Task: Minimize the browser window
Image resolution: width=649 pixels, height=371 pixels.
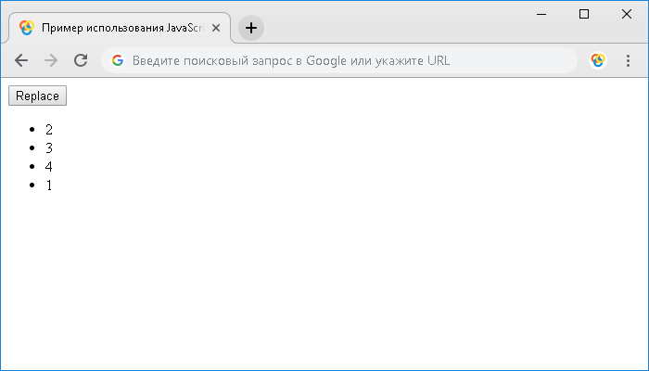Action: (542, 14)
